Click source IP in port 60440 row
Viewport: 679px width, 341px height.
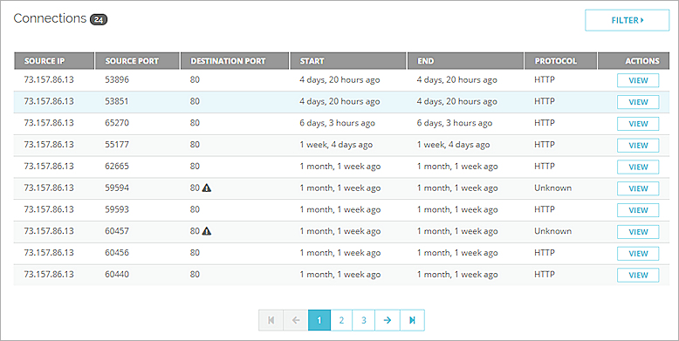point(49,275)
